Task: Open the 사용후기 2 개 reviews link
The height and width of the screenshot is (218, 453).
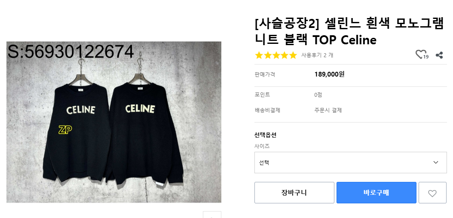Action: click(317, 55)
